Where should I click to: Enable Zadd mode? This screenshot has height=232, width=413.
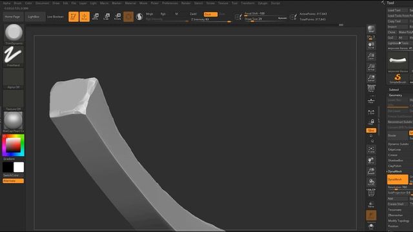coord(193,14)
